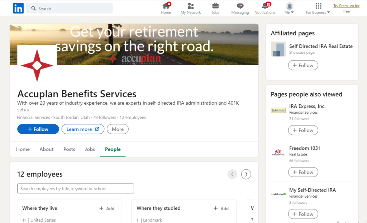The width and height of the screenshot is (367, 223).
Task: Click the Learn more button
Action: (x=83, y=129)
